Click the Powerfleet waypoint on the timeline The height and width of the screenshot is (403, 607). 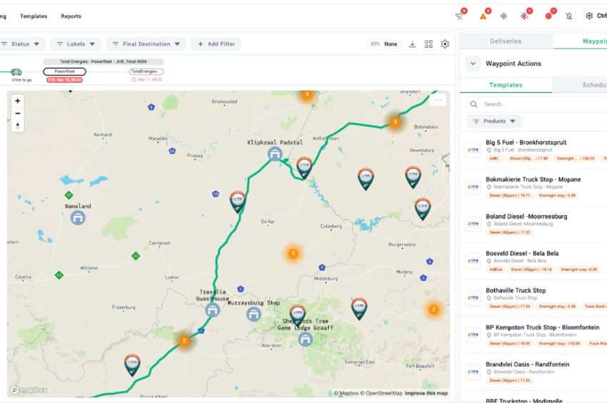65,71
